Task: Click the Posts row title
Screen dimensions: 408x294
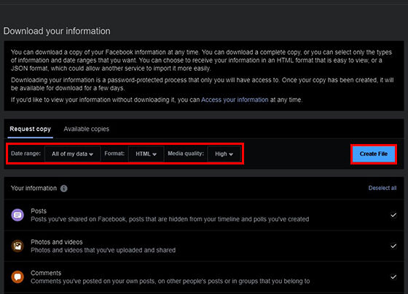Action: tap(39, 211)
